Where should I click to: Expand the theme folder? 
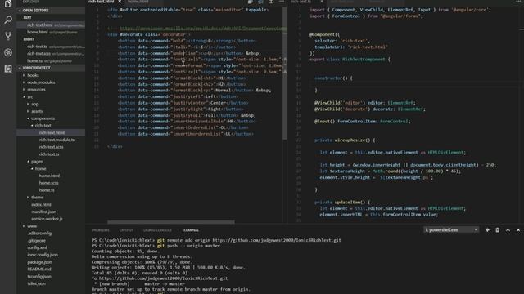tap(38, 198)
